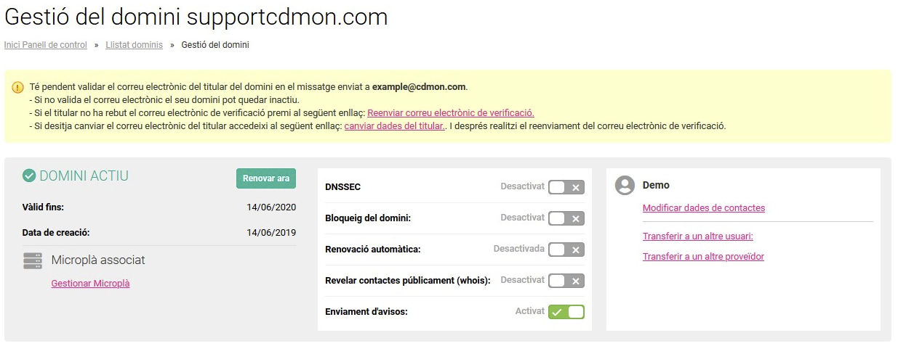Open the canviar dades del titular link
The width and height of the screenshot is (898, 346).
(x=394, y=125)
